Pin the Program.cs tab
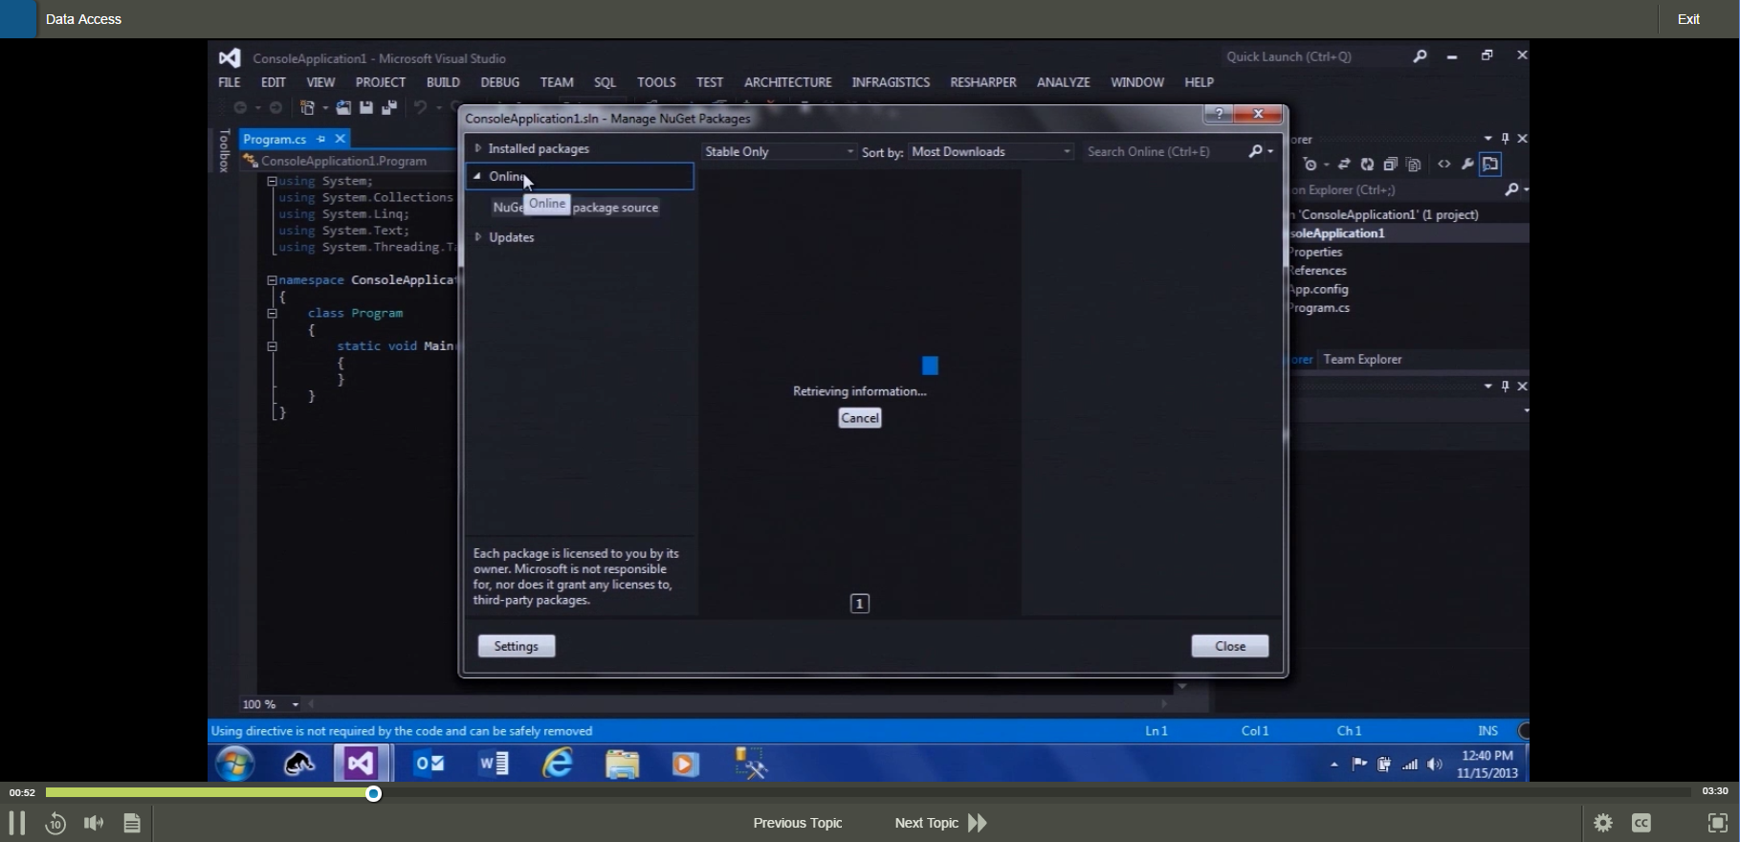The image size is (1740, 842). coord(321,139)
